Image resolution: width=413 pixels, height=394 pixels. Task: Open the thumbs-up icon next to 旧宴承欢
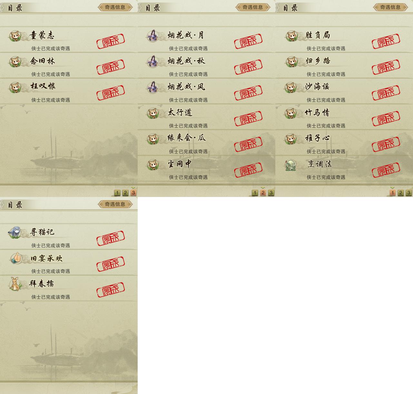(15, 258)
